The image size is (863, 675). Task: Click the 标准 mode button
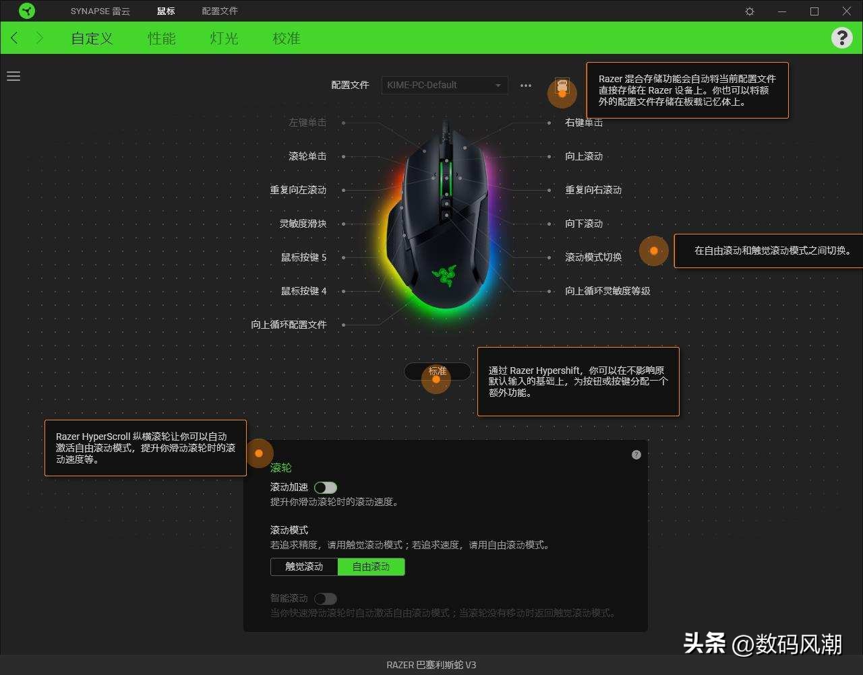click(438, 371)
